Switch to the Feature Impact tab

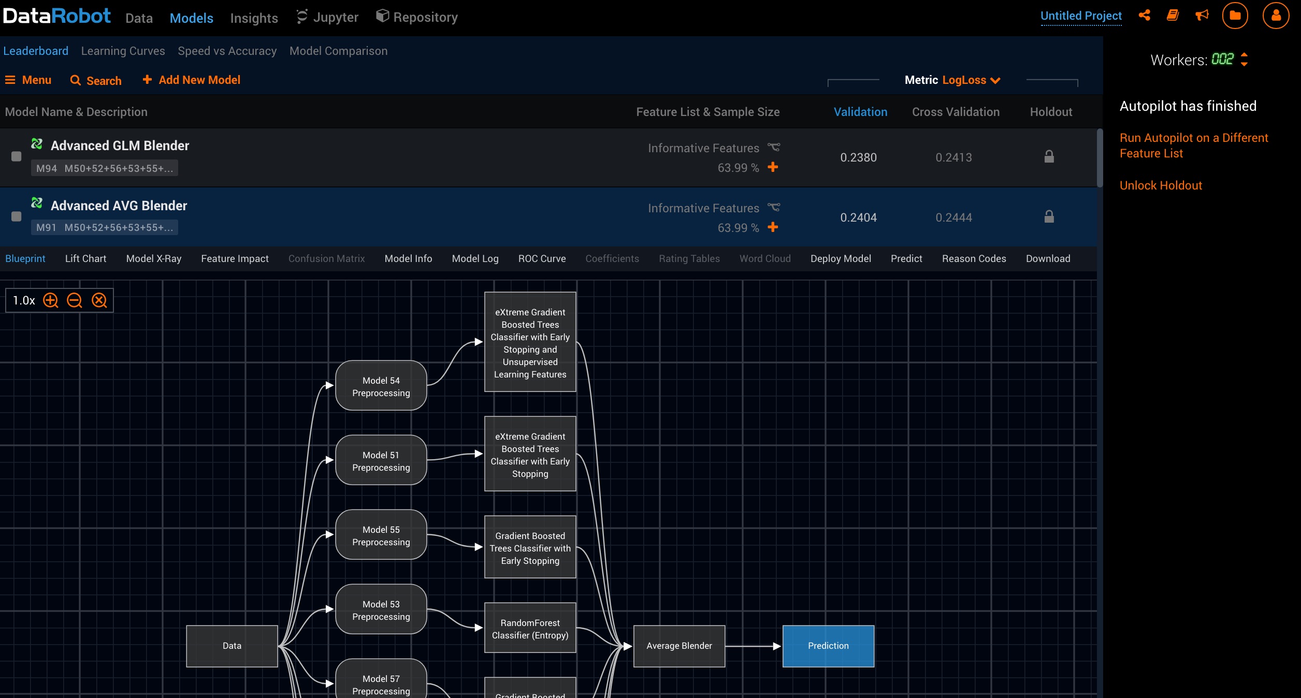[235, 258]
